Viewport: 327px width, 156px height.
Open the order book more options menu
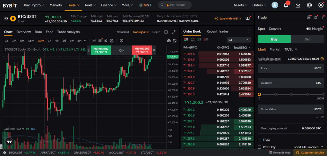tap(248, 31)
